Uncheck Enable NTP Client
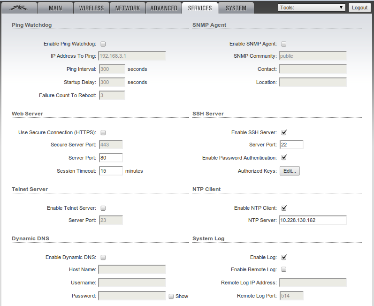374x306 pixels. [x=284, y=208]
